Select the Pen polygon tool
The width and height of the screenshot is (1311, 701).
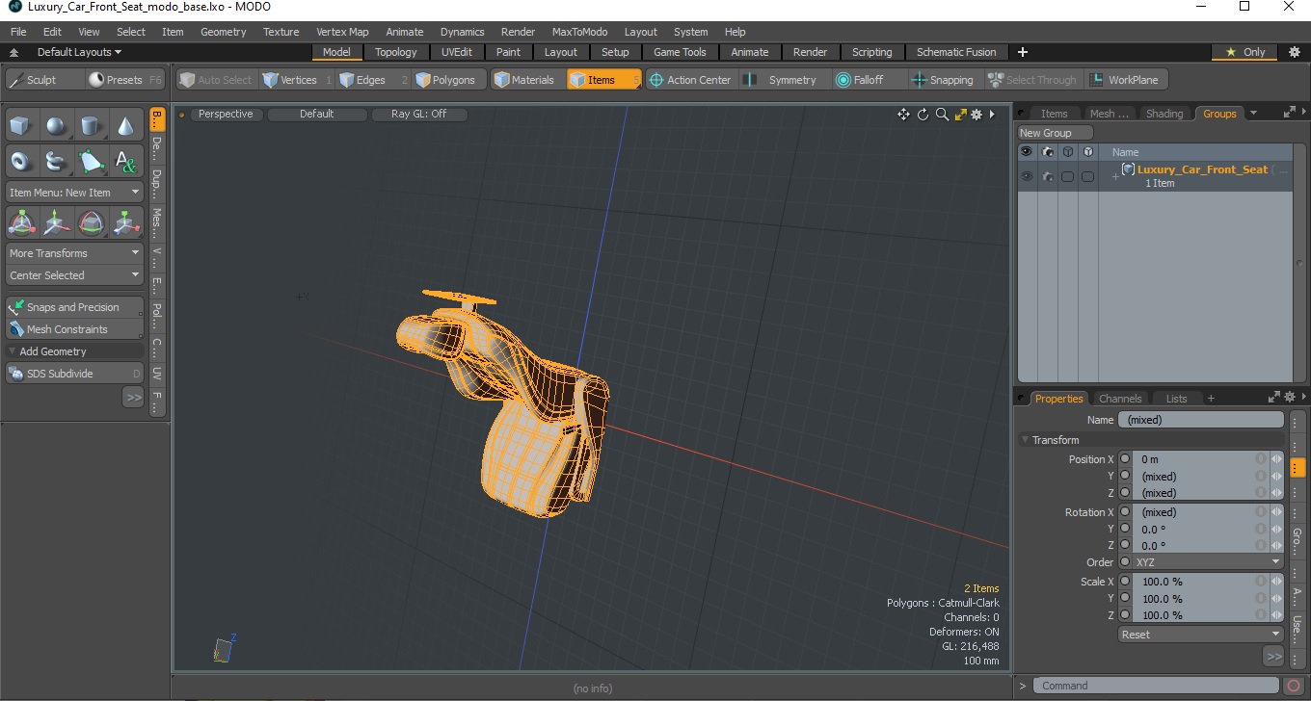pyautogui.click(x=92, y=162)
